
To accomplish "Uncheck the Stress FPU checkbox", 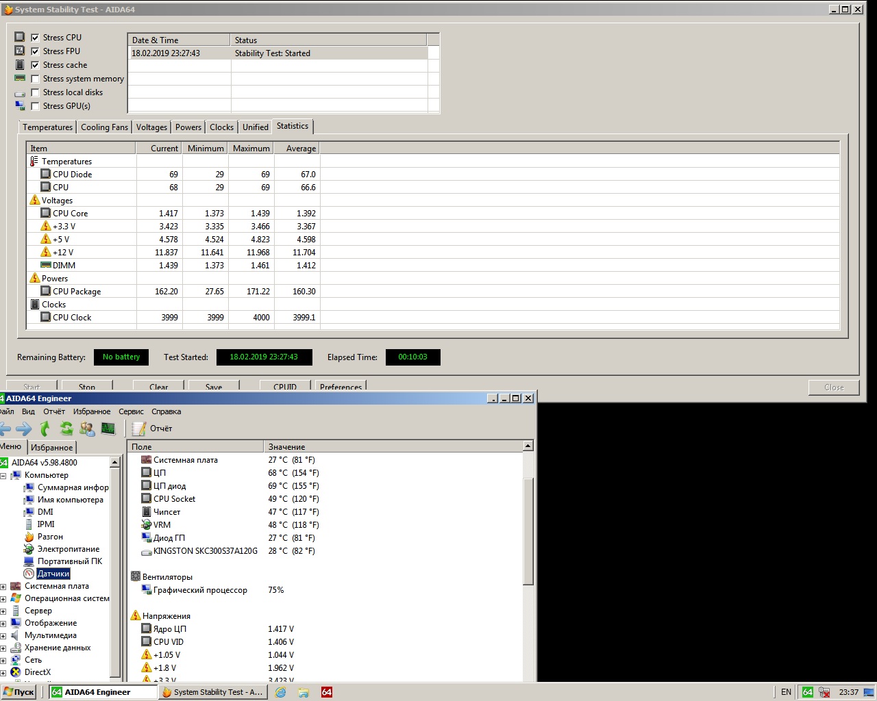I will [35, 51].
